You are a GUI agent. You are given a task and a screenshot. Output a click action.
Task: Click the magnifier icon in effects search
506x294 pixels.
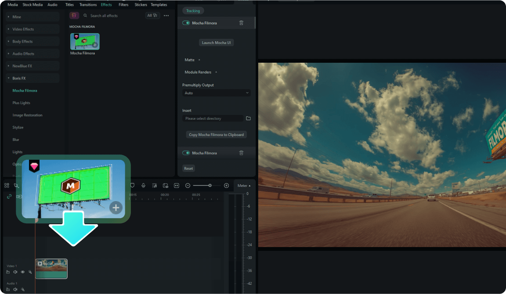[x=85, y=15]
